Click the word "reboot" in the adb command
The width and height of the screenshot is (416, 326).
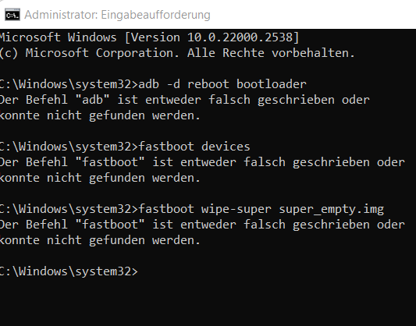point(208,84)
